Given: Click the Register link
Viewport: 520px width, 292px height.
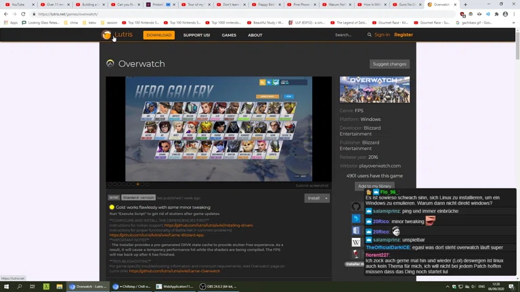Looking at the screenshot, I should (x=404, y=34).
